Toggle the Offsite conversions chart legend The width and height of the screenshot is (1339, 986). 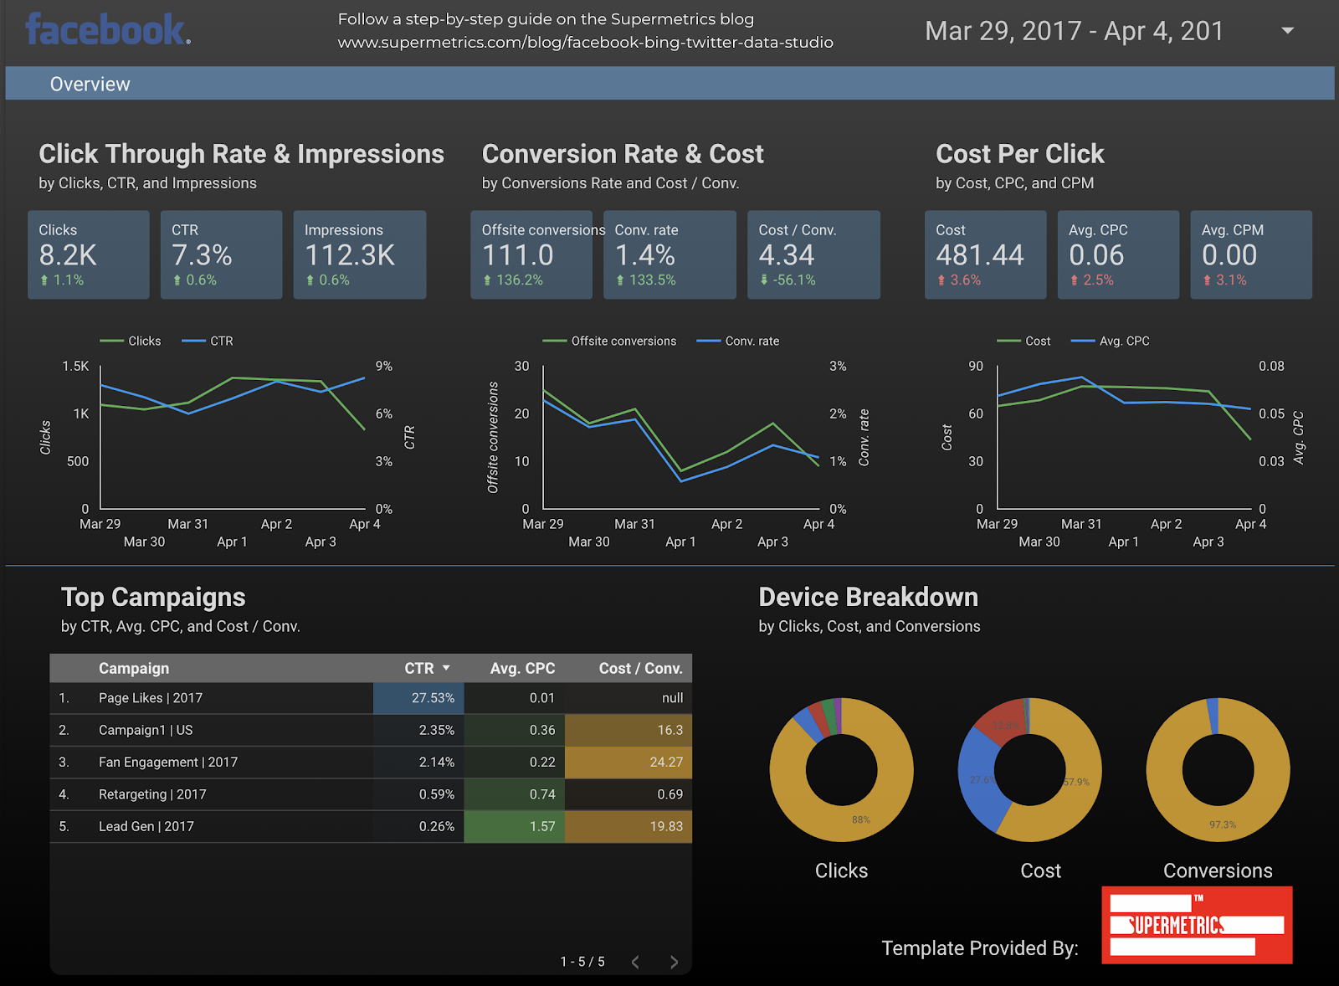tap(609, 341)
